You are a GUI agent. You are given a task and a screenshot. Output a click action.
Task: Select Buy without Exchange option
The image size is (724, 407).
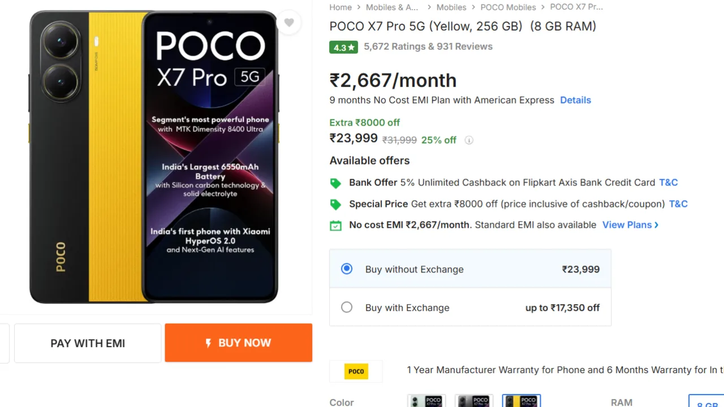coord(347,269)
